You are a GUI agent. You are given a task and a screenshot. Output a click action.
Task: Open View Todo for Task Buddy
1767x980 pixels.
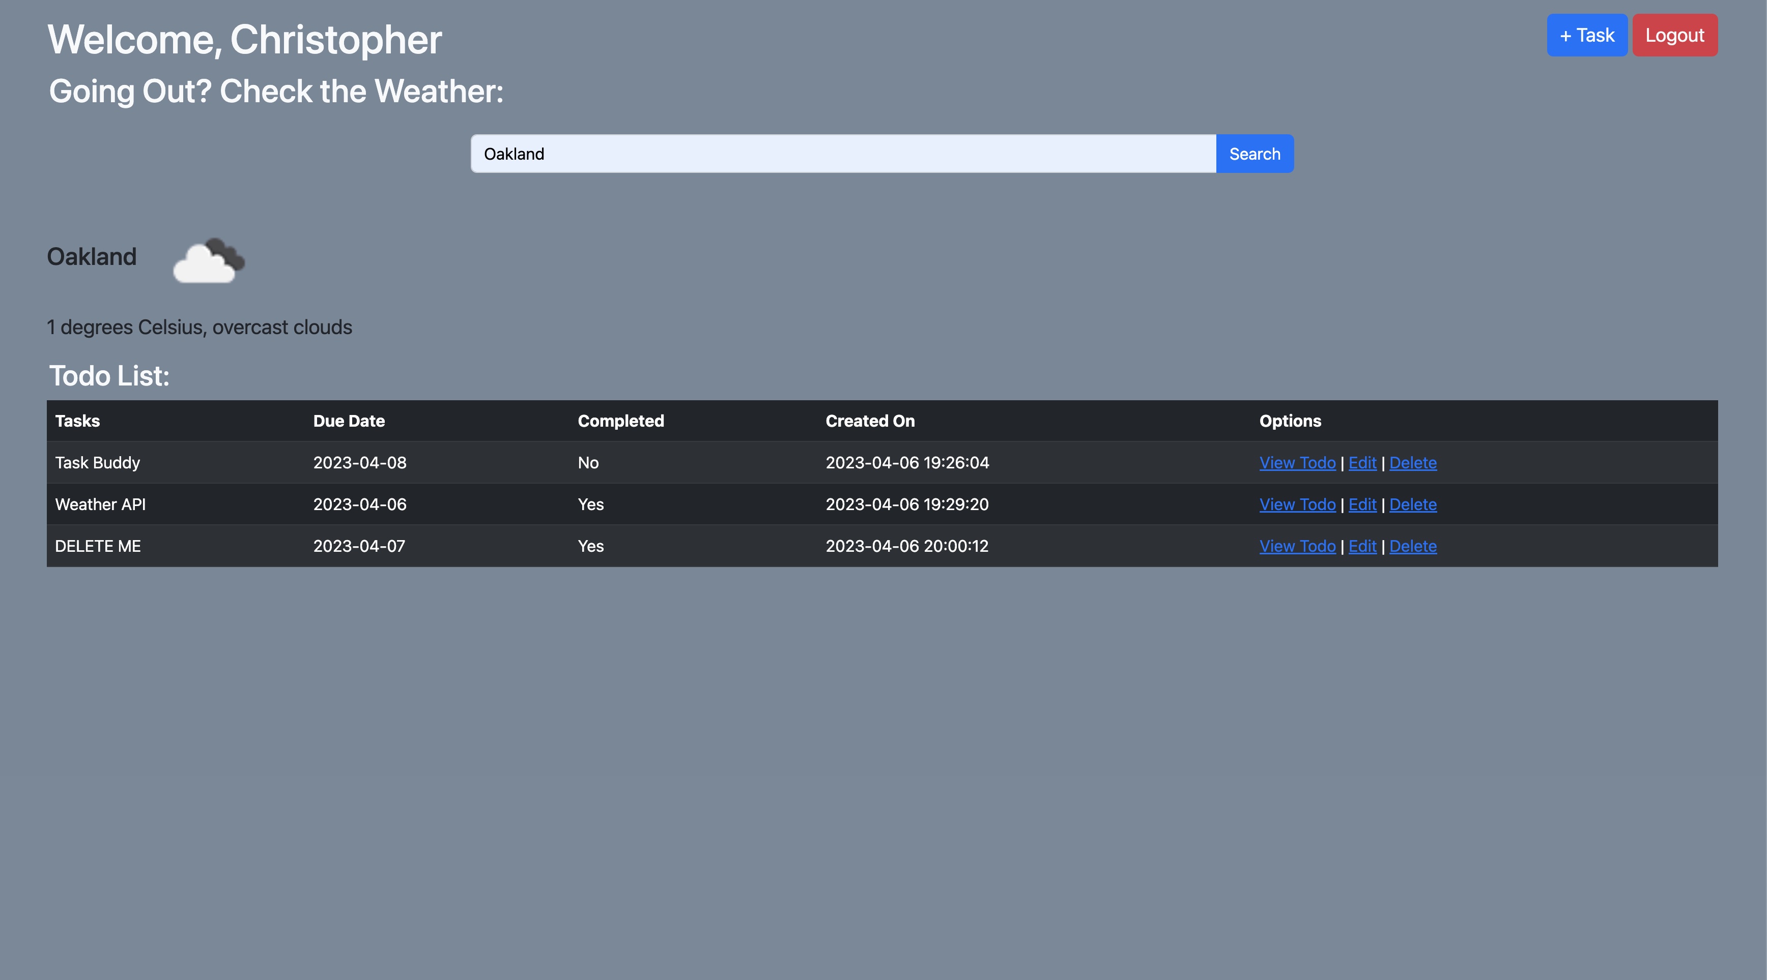pos(1297,463)
